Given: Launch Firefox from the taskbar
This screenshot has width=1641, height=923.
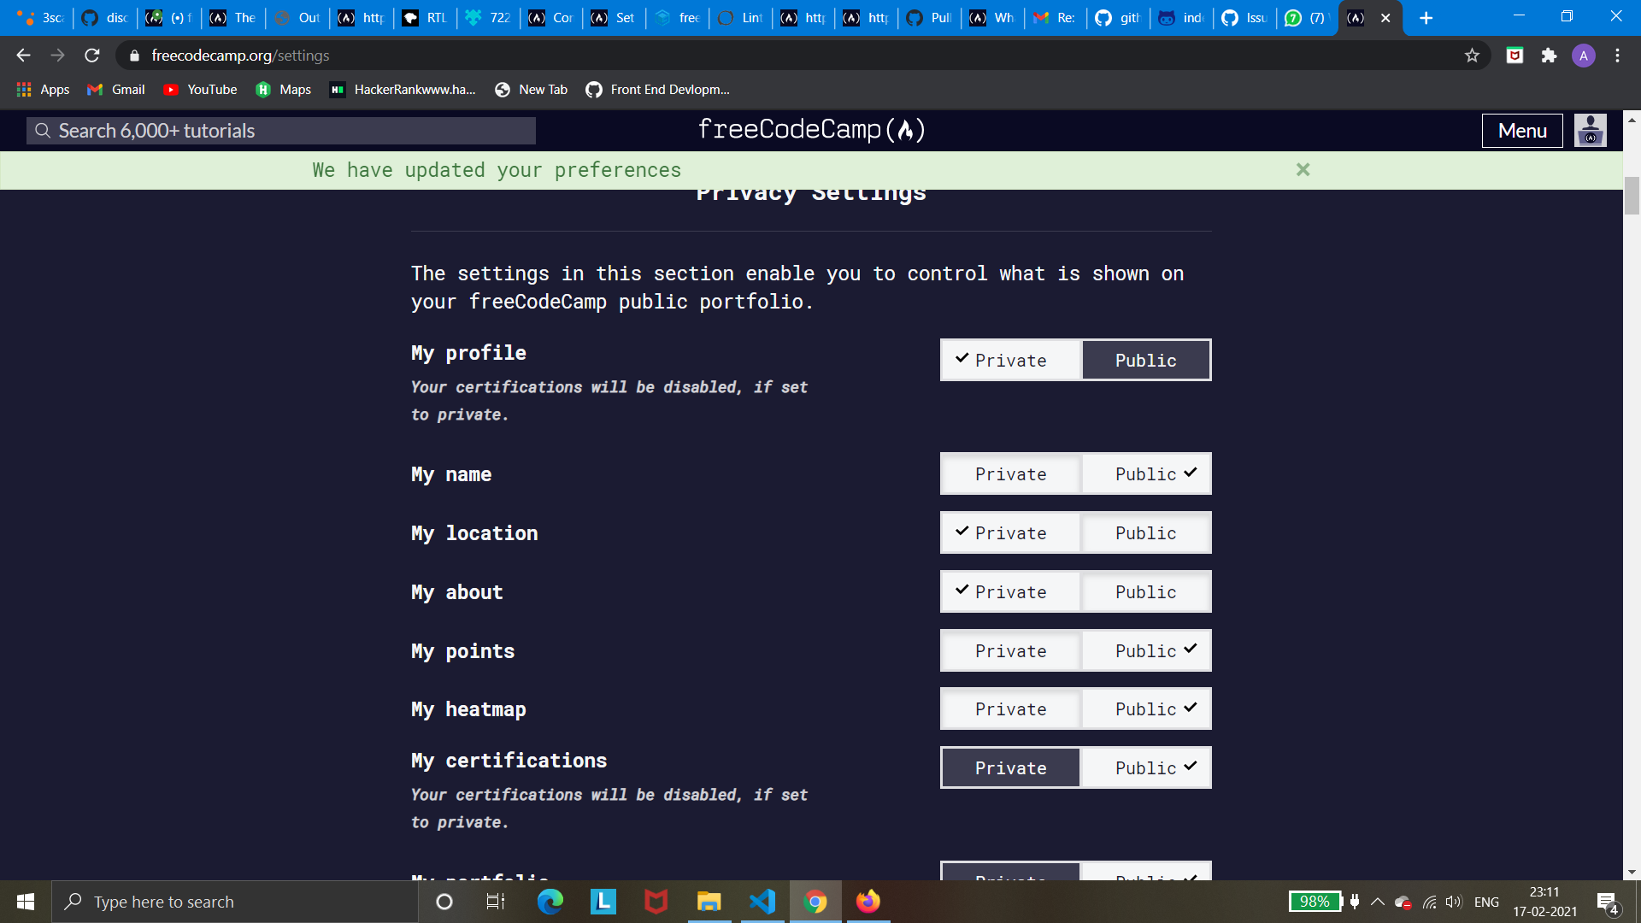Looking at the screenshot, I should [868, 901].
